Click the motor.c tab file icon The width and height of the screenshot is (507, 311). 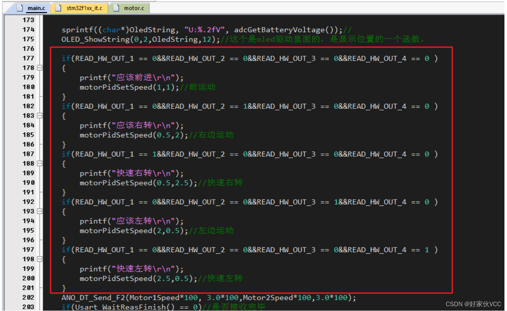[x=116, y=8]
